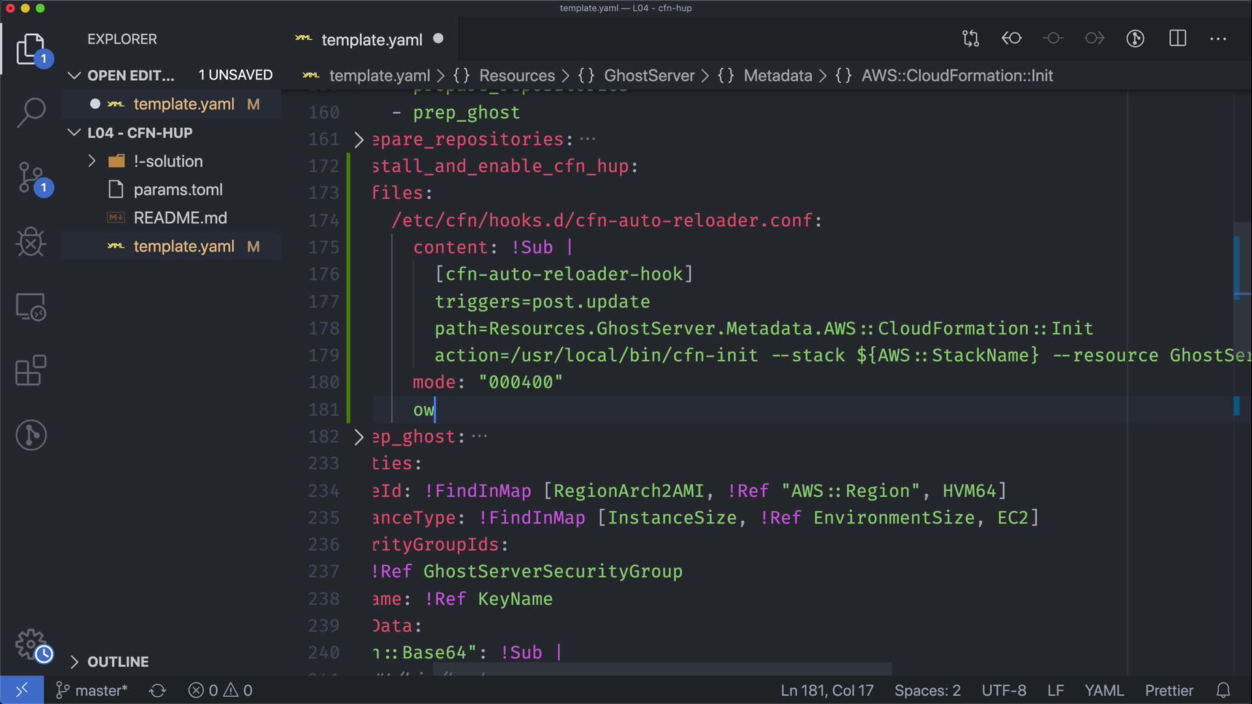Open the Search view in activity bar

pyautogui.click(x=31, y=112)
